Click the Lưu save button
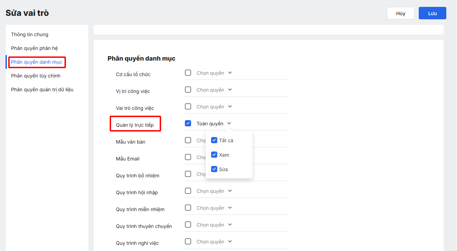457x251 pixels. [432, 13]
